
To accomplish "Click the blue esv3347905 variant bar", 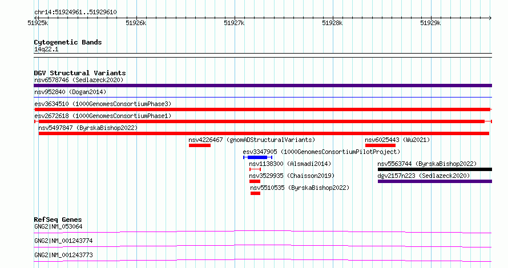I will [x=257, y=157].
